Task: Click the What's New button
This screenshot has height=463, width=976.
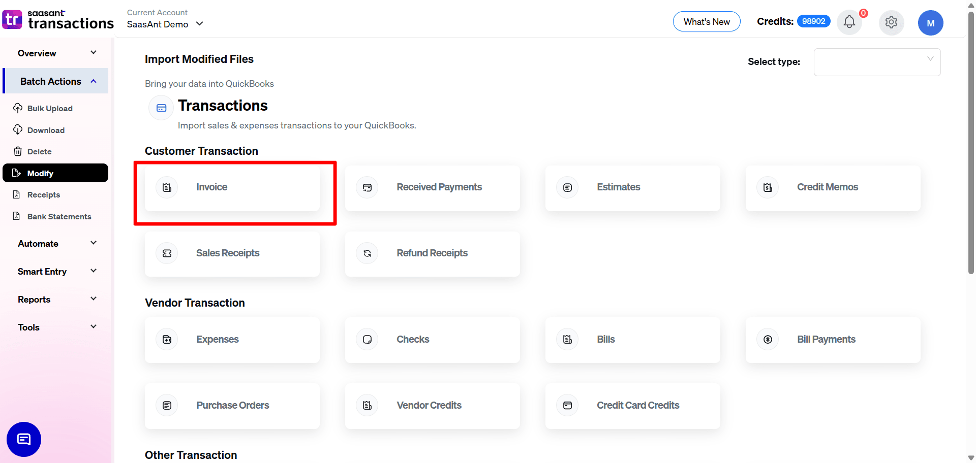Action: click(706, 22)
